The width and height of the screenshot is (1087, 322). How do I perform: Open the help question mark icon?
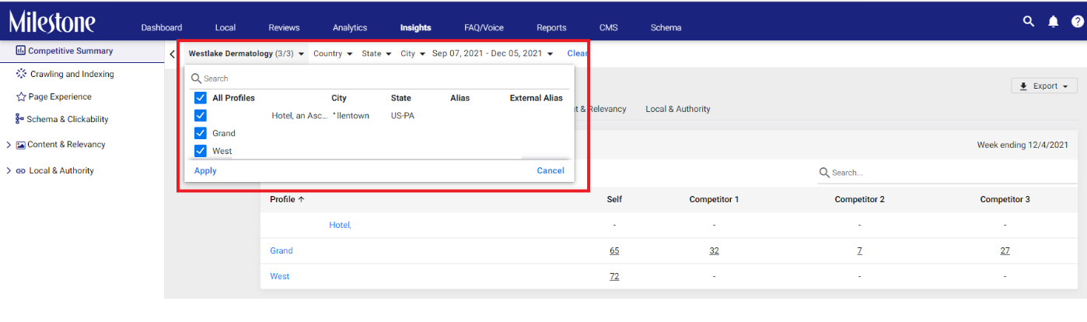(x=1077, y=22)
